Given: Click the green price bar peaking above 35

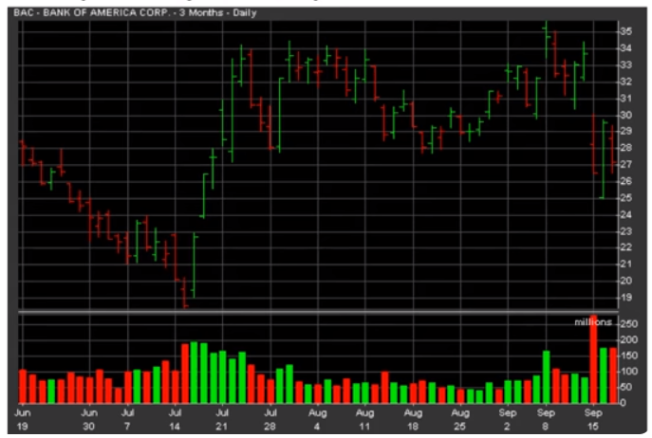Looking at the screenshot, I should pos(547,40).
